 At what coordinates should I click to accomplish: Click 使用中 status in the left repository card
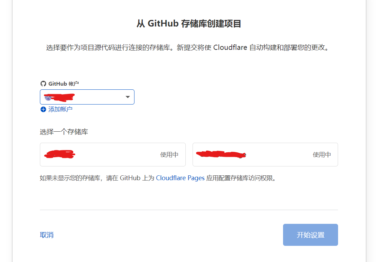169,155
